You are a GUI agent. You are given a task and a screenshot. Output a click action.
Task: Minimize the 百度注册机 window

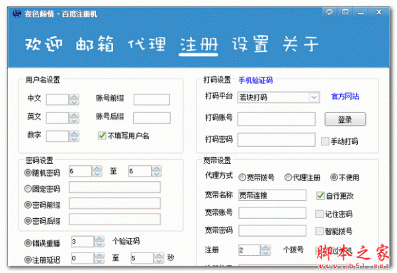(361, 12)
